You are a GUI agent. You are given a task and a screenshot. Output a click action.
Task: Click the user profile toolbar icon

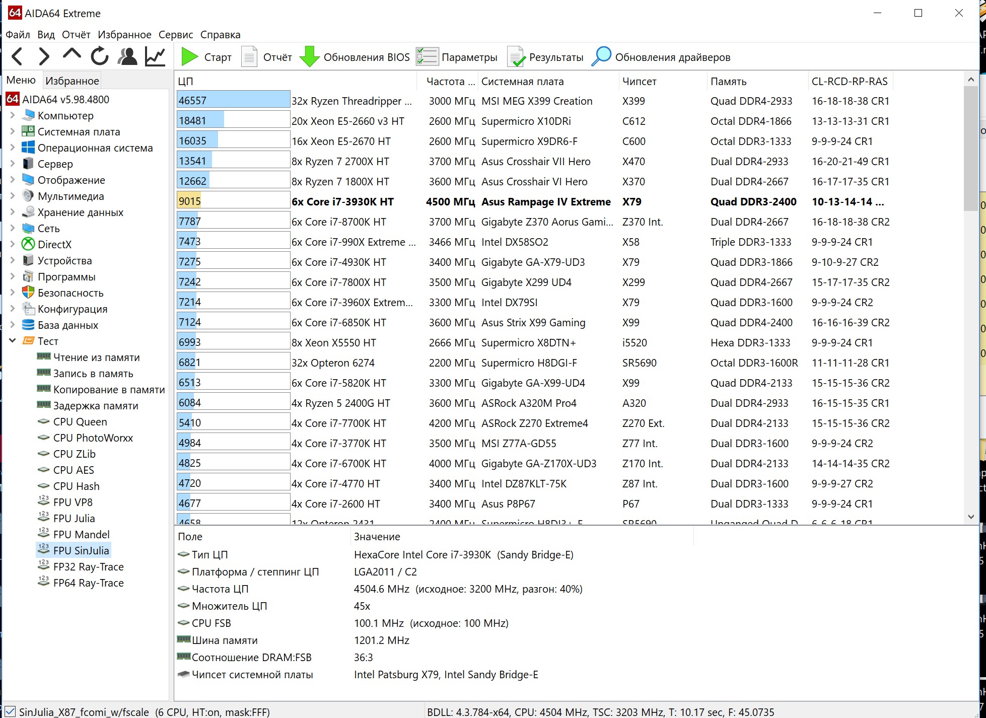(x=127, y=56)
